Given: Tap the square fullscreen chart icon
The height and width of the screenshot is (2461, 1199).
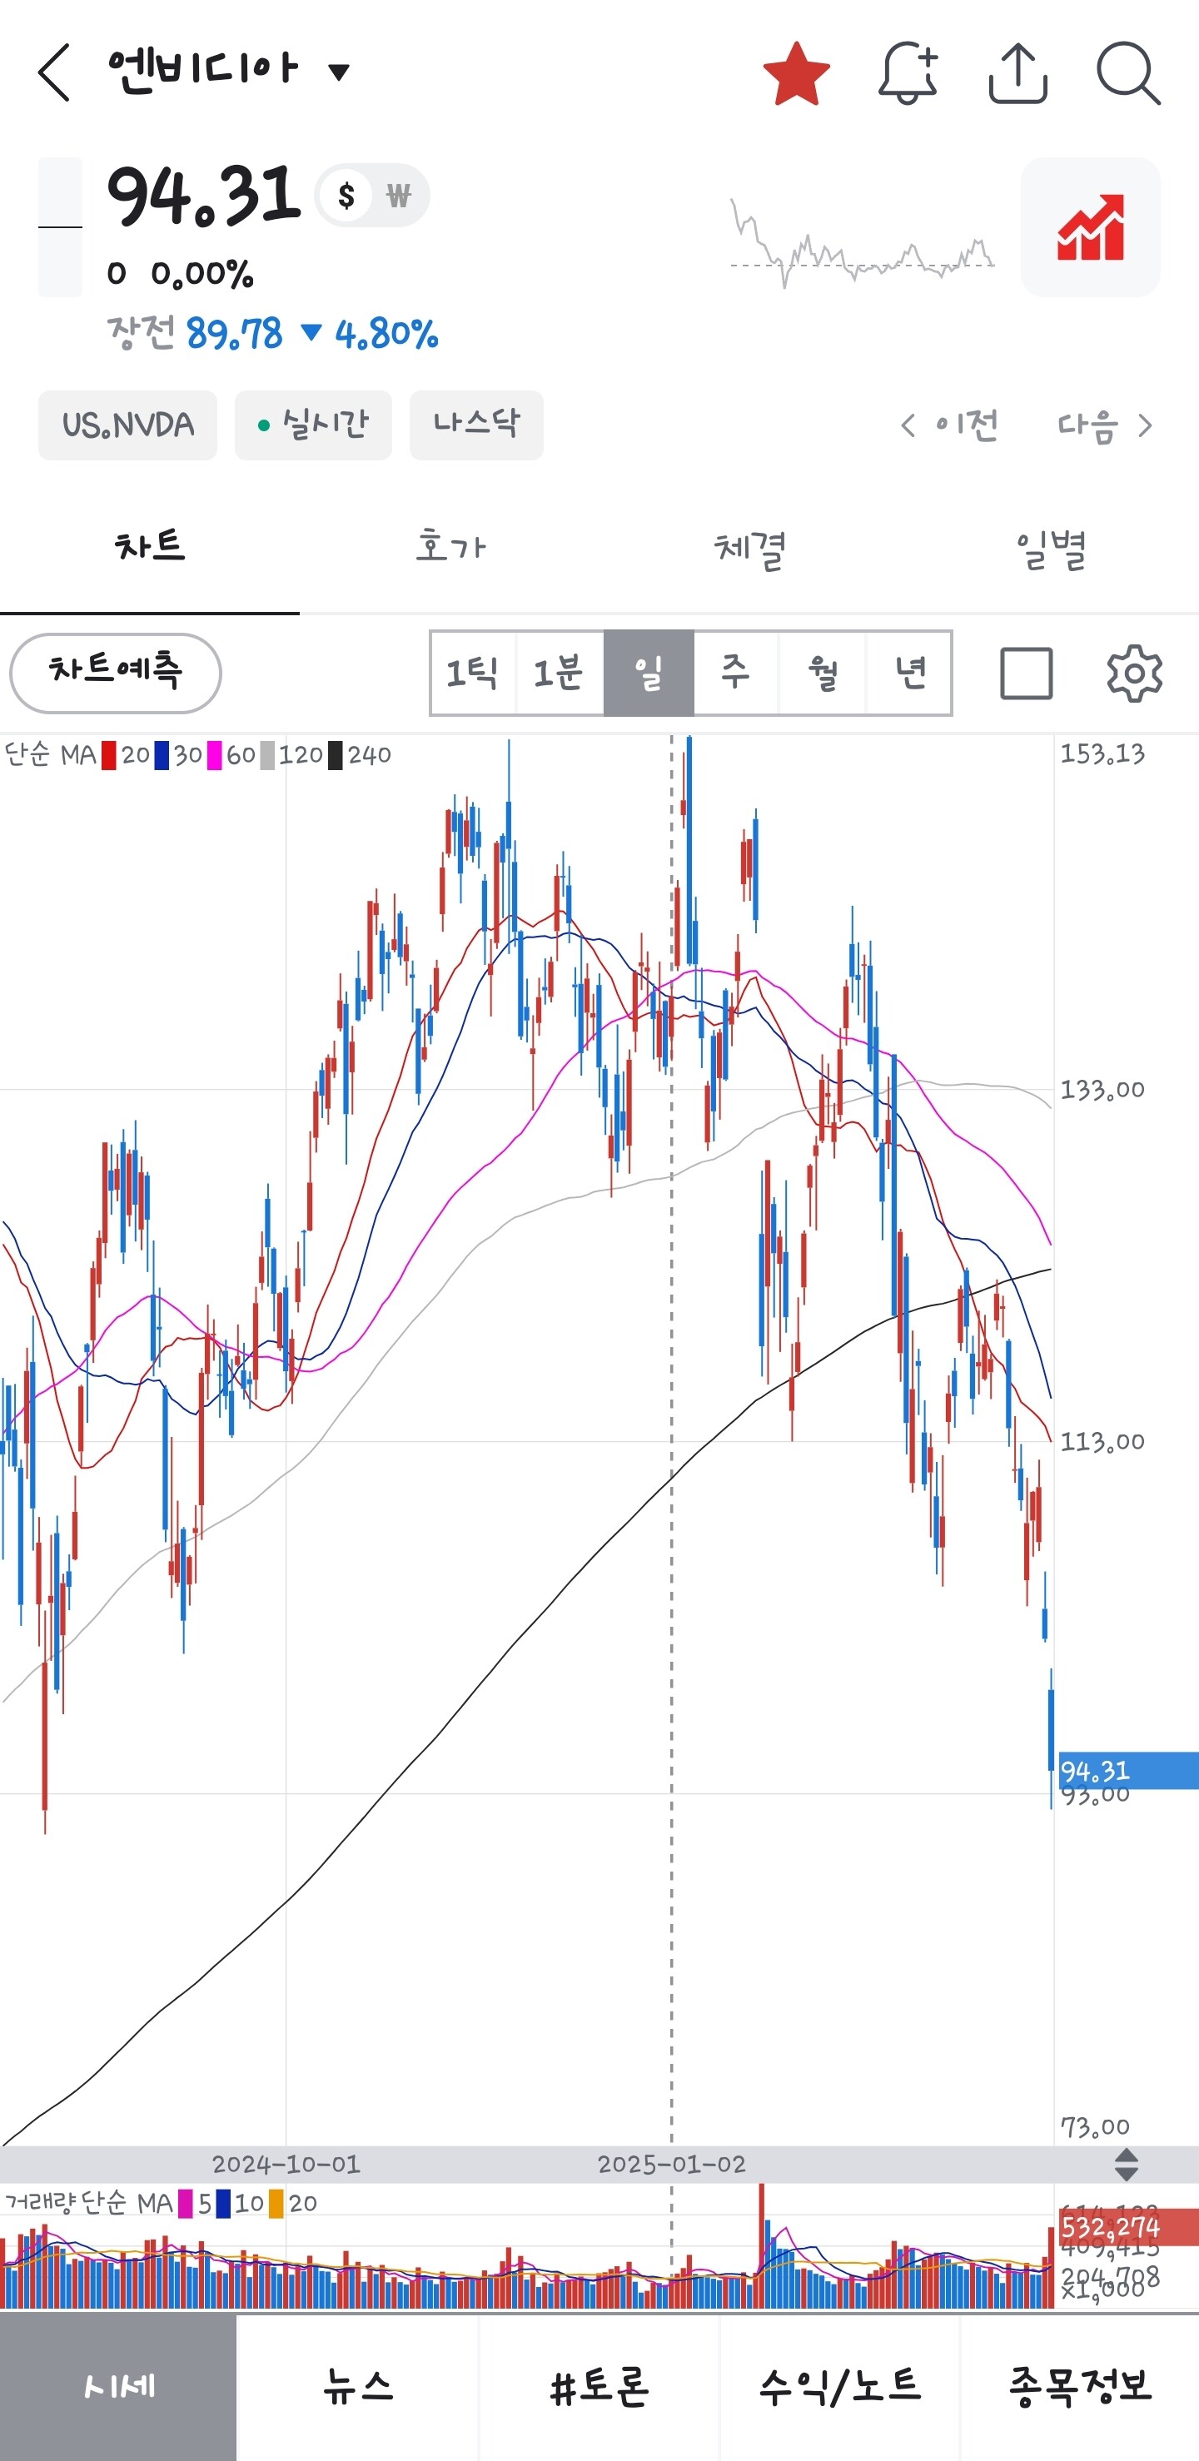Looking at the screenshot, I should pyautogui.click(x=1026, y=674).
